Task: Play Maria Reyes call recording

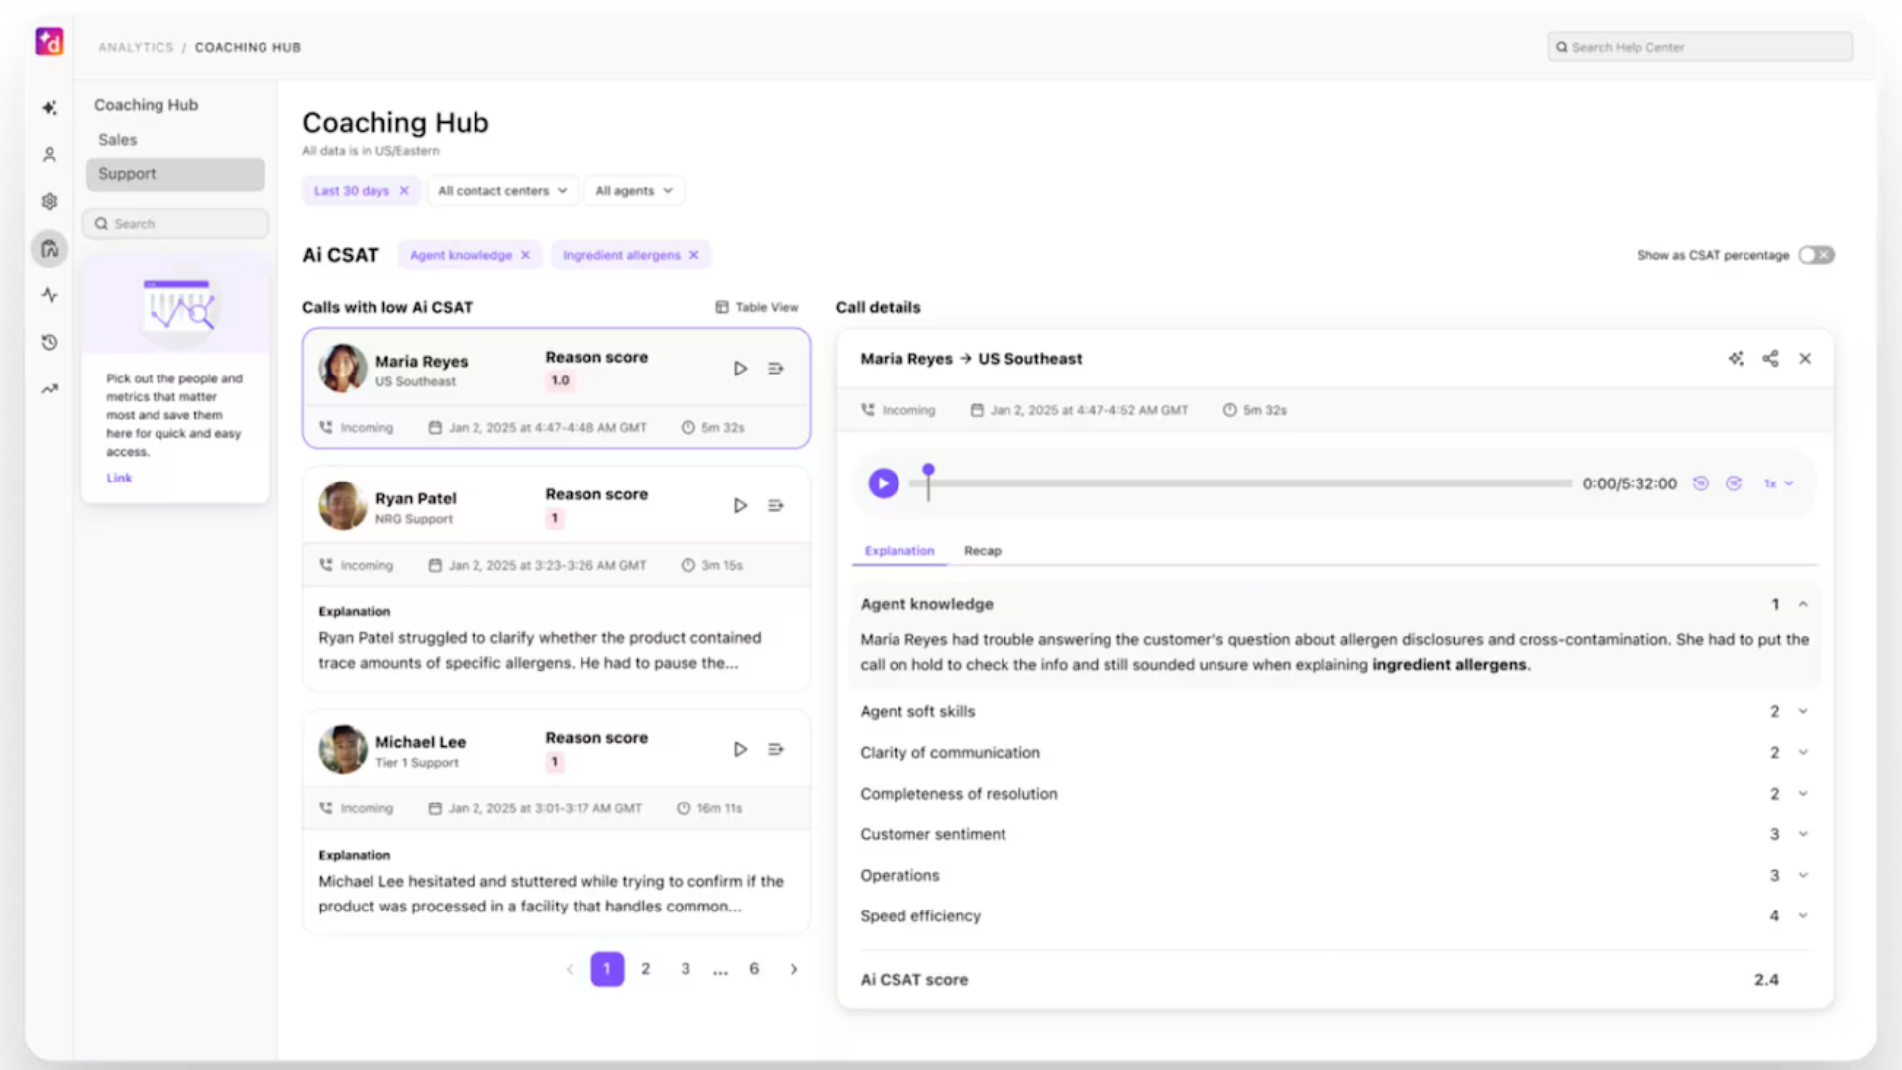Action: pyautogui.click(x=740, y=369)
